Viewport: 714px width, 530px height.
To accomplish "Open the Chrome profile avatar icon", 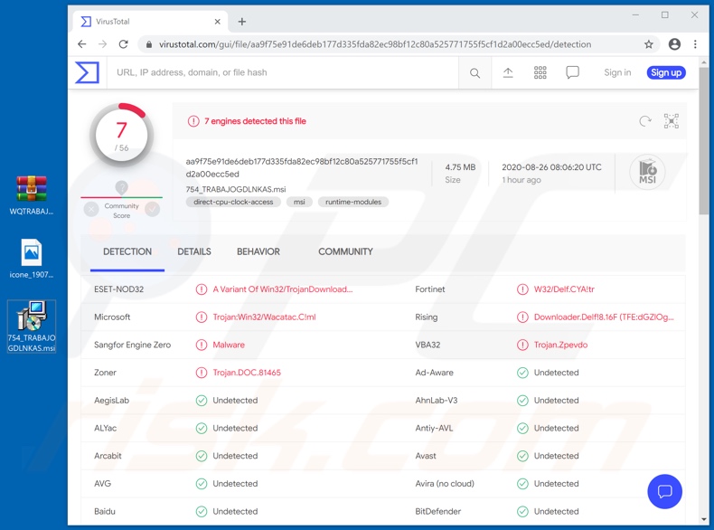I will 674,44.
